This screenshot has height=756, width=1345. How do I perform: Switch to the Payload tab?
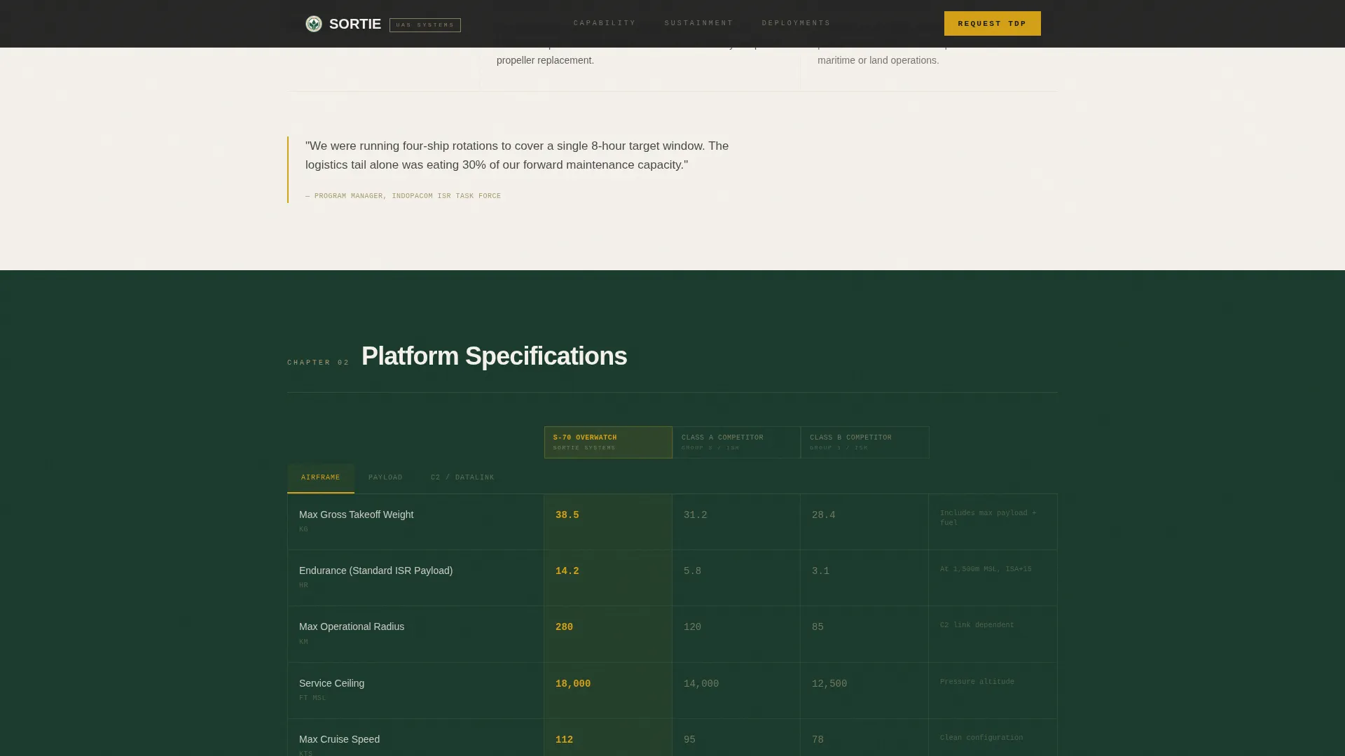point(385,478)
